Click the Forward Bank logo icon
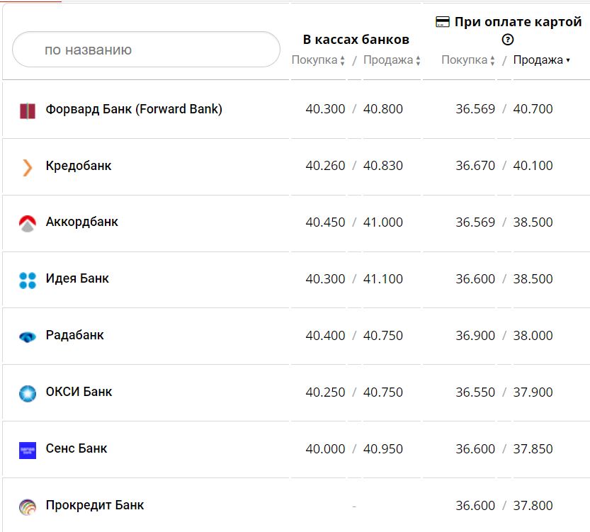Image resolution: width=590 pixels, height=532 pixels. click(x=28, y=111)
